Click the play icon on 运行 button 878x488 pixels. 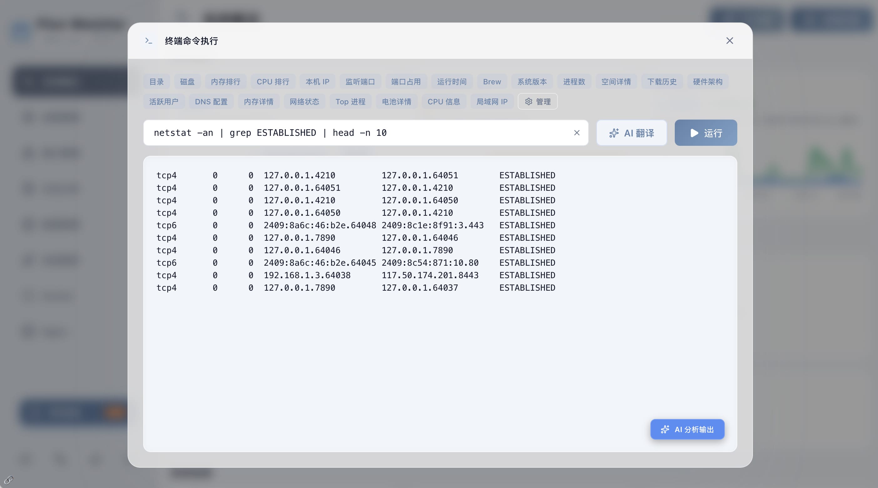tap(694, 133)
